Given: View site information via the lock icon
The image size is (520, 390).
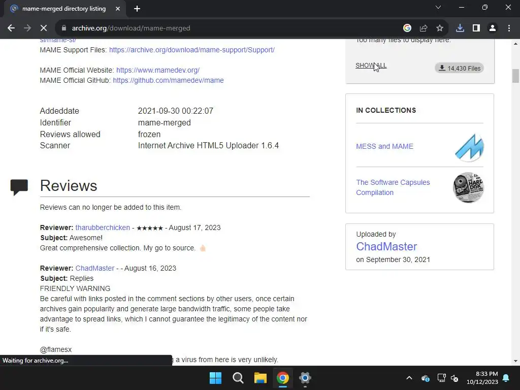Looking at the screenshot, I should [64, 28].
